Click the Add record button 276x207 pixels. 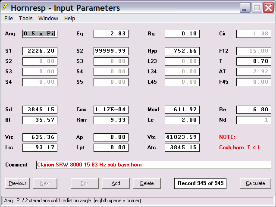(116, 183)
